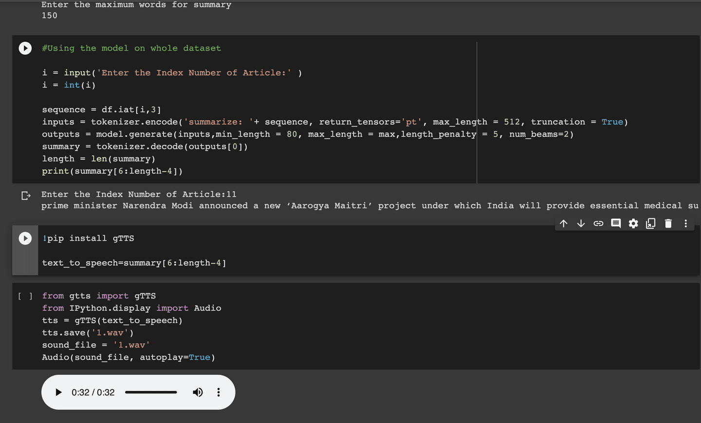Click the '150' output value
Viewport: 701px width, 423px height.
point(49,16)
